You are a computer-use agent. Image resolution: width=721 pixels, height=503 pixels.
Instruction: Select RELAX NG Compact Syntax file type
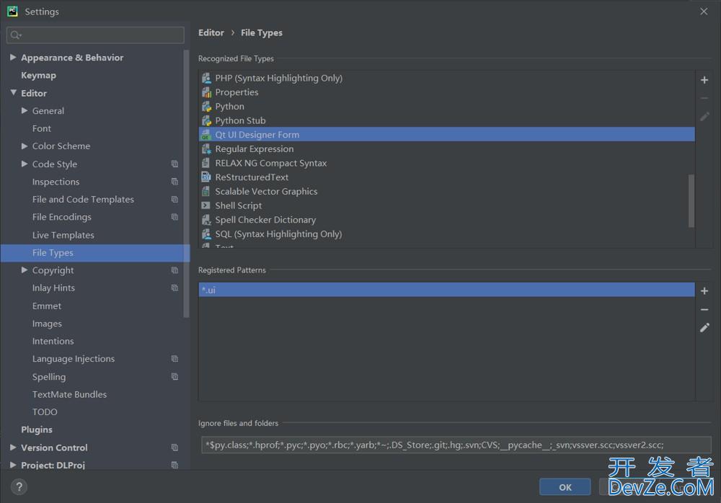point(446,163)
